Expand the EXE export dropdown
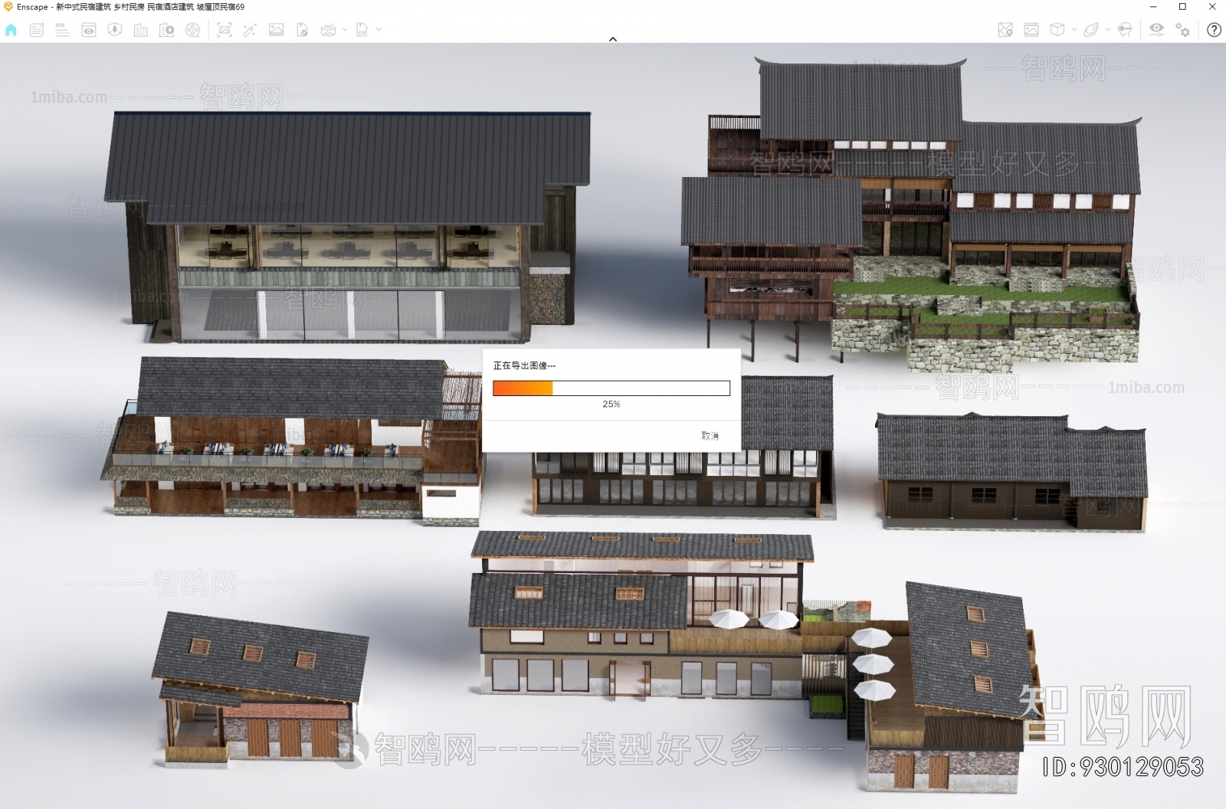The height and width of the screenshot is (809, 1226). click(379, 31)
